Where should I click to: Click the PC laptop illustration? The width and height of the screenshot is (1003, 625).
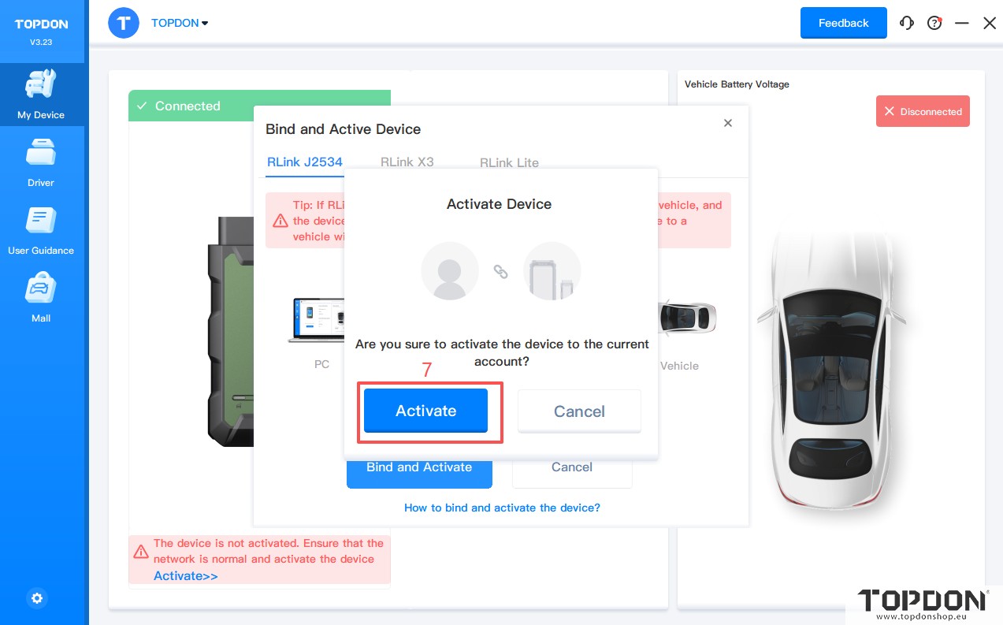tap(317, 321)
